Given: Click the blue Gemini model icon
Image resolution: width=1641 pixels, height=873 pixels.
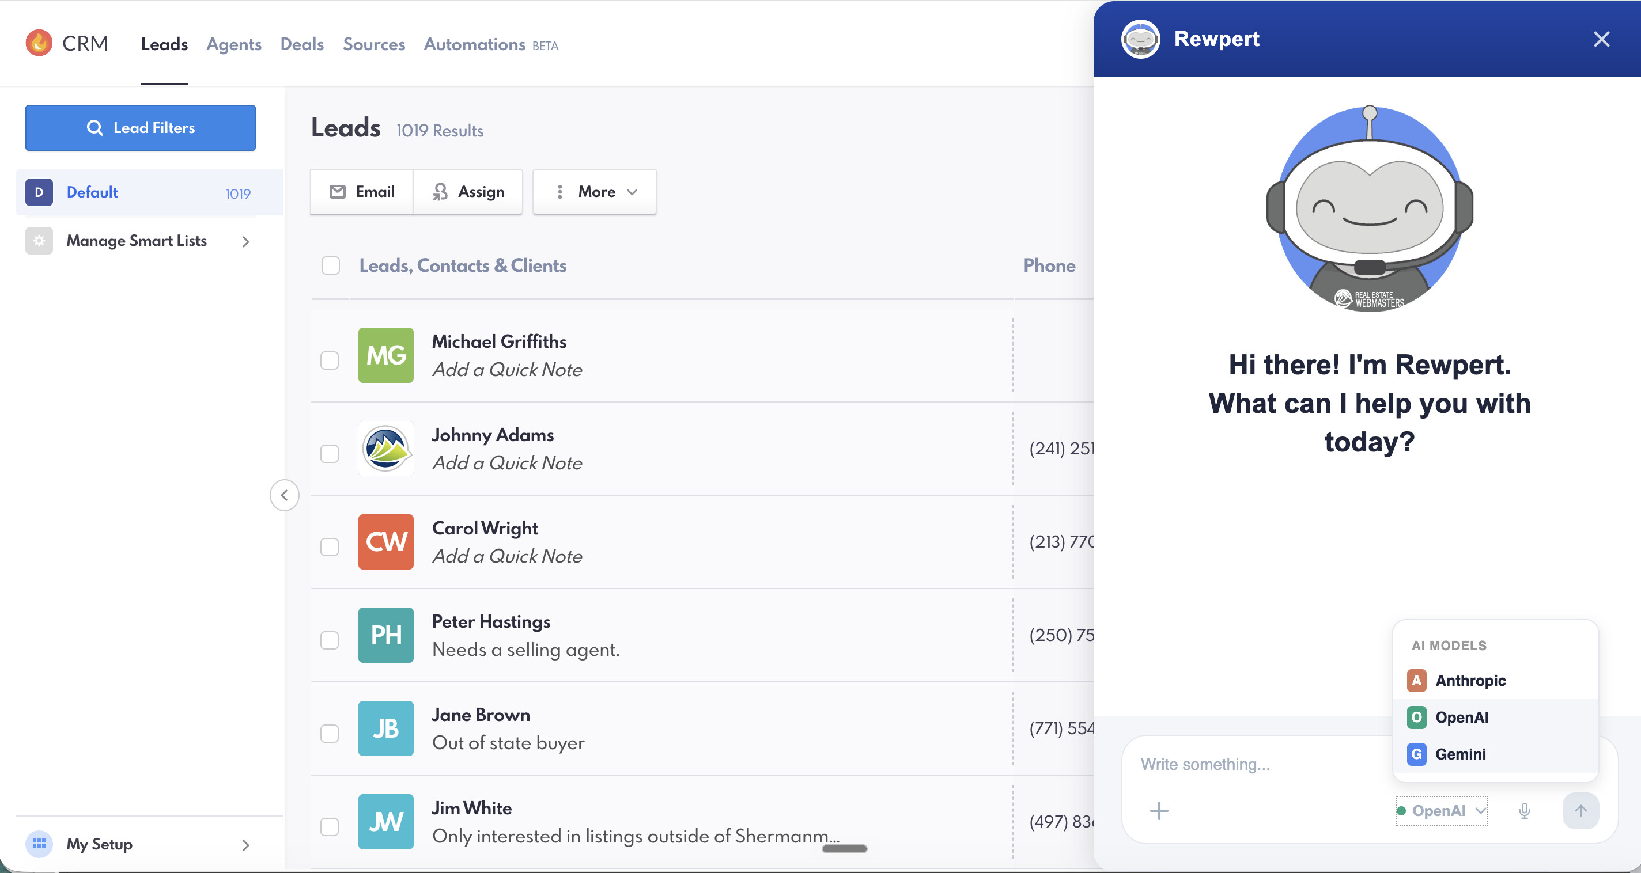Looking at the screenshot, I should pyautogui.click(x=1417, y=754).
